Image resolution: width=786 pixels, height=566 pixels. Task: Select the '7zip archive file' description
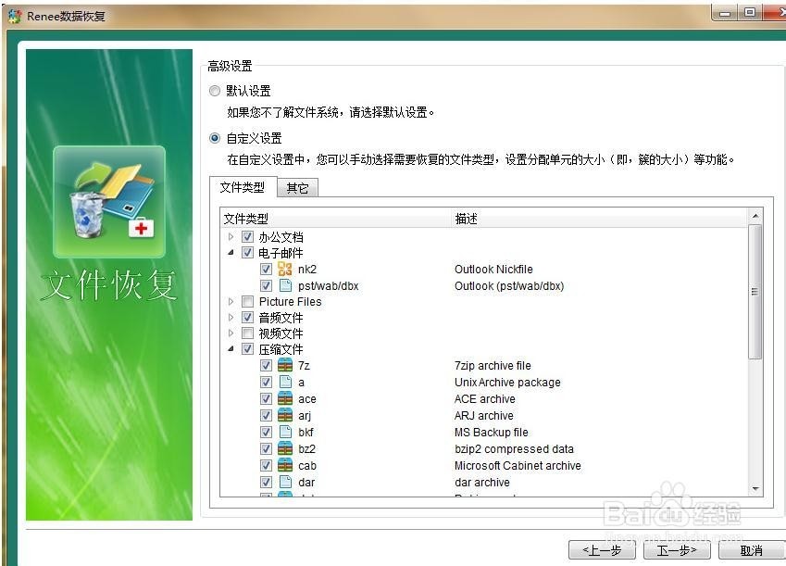[x=493, y=365]
